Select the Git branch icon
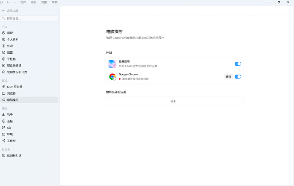 [x=3, y=128]
